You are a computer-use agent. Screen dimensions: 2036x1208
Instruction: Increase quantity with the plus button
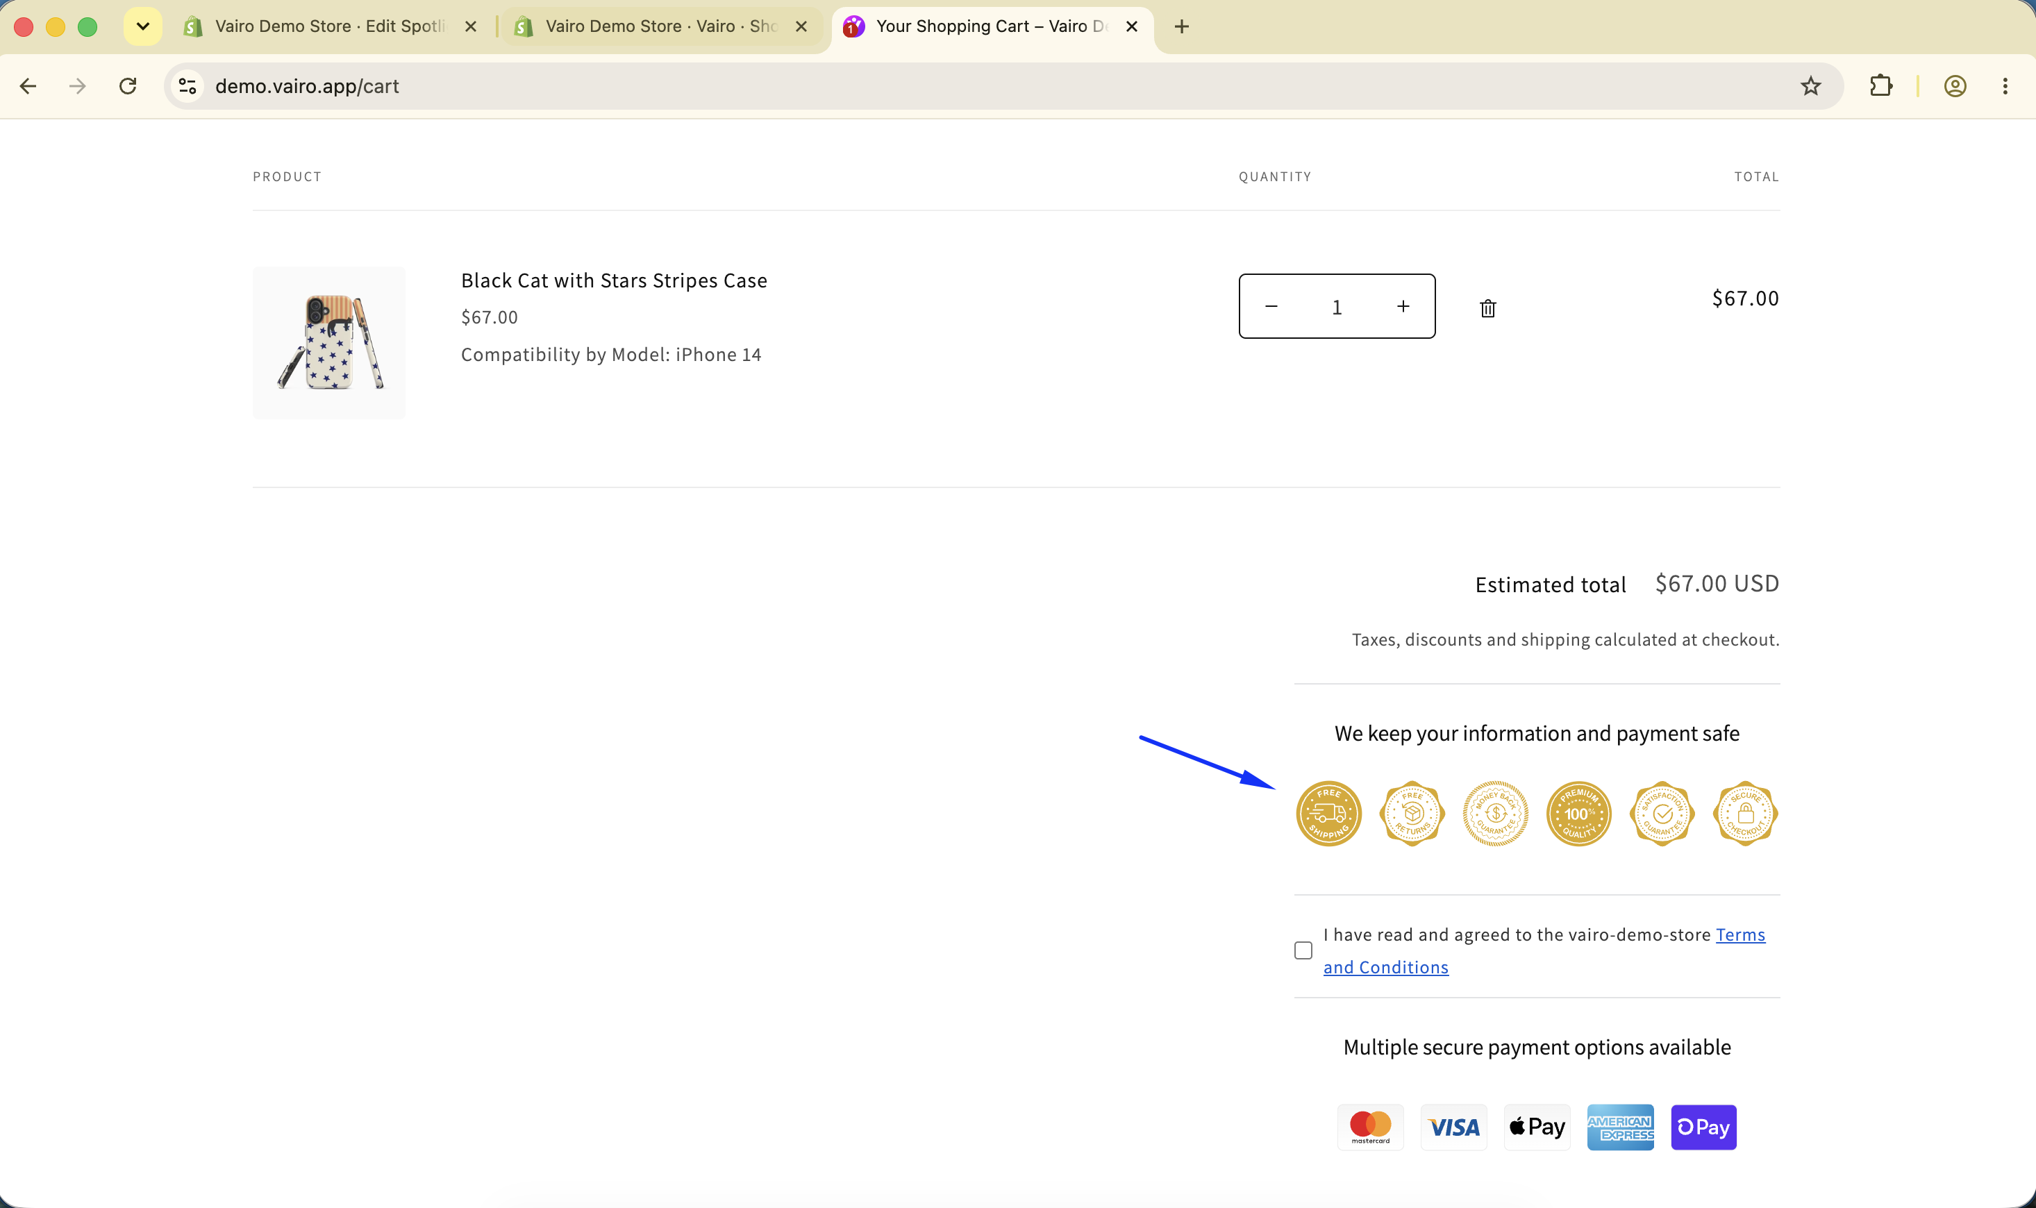click(1403, 306)
